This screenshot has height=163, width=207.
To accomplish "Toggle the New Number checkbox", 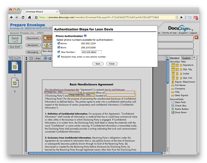I will [x=59, y=52].
